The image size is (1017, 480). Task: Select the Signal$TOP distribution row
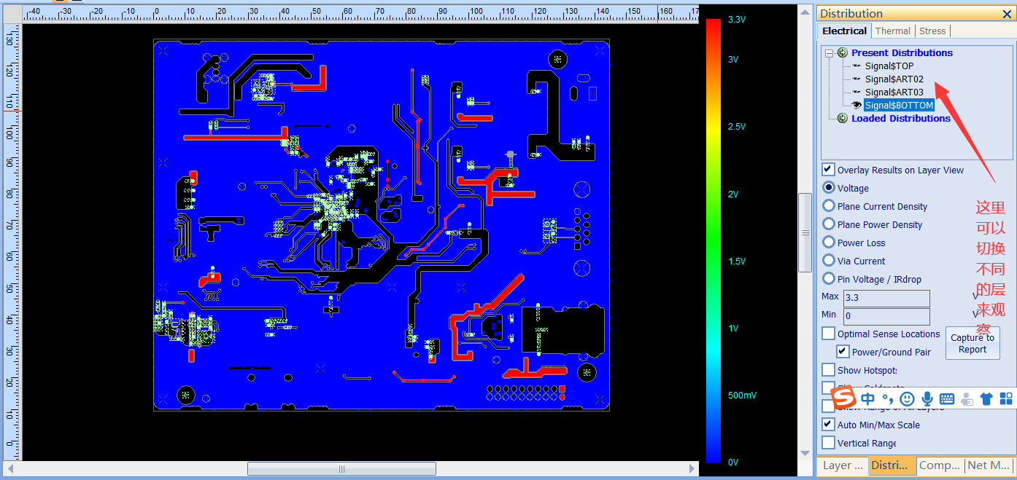point(889,66)
